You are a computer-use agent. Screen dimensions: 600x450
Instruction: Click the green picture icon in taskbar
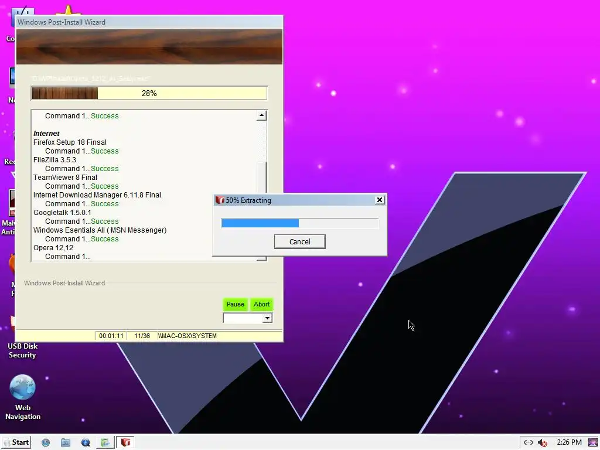[105, 443]
